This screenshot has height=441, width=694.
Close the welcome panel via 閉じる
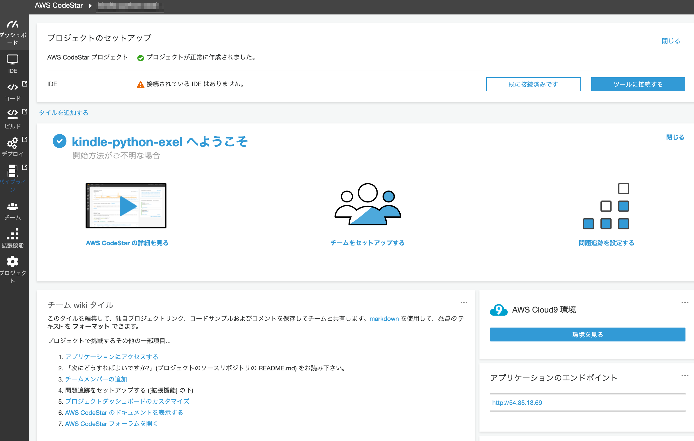coord(675,137)
